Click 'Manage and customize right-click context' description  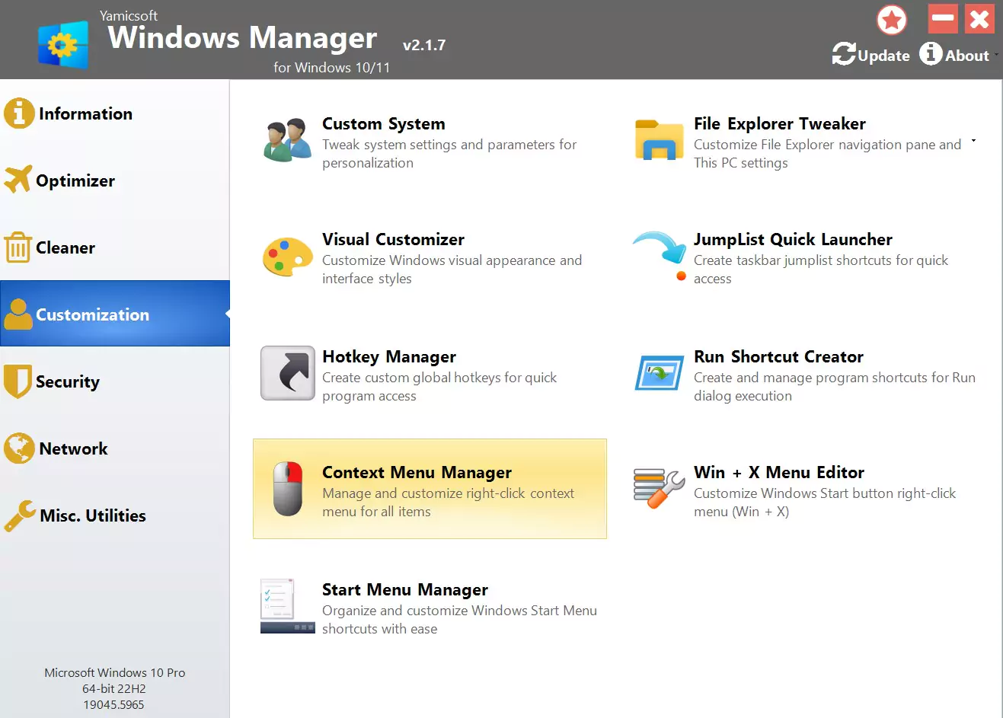point(448,502)
